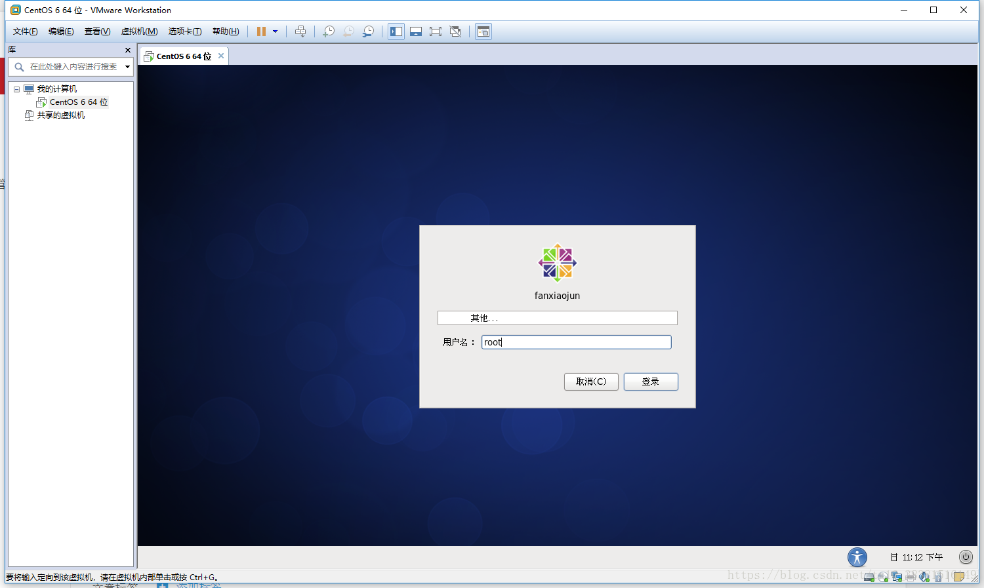Switch to the CentOS 6 64 位 tab

(x=184, y=56)
